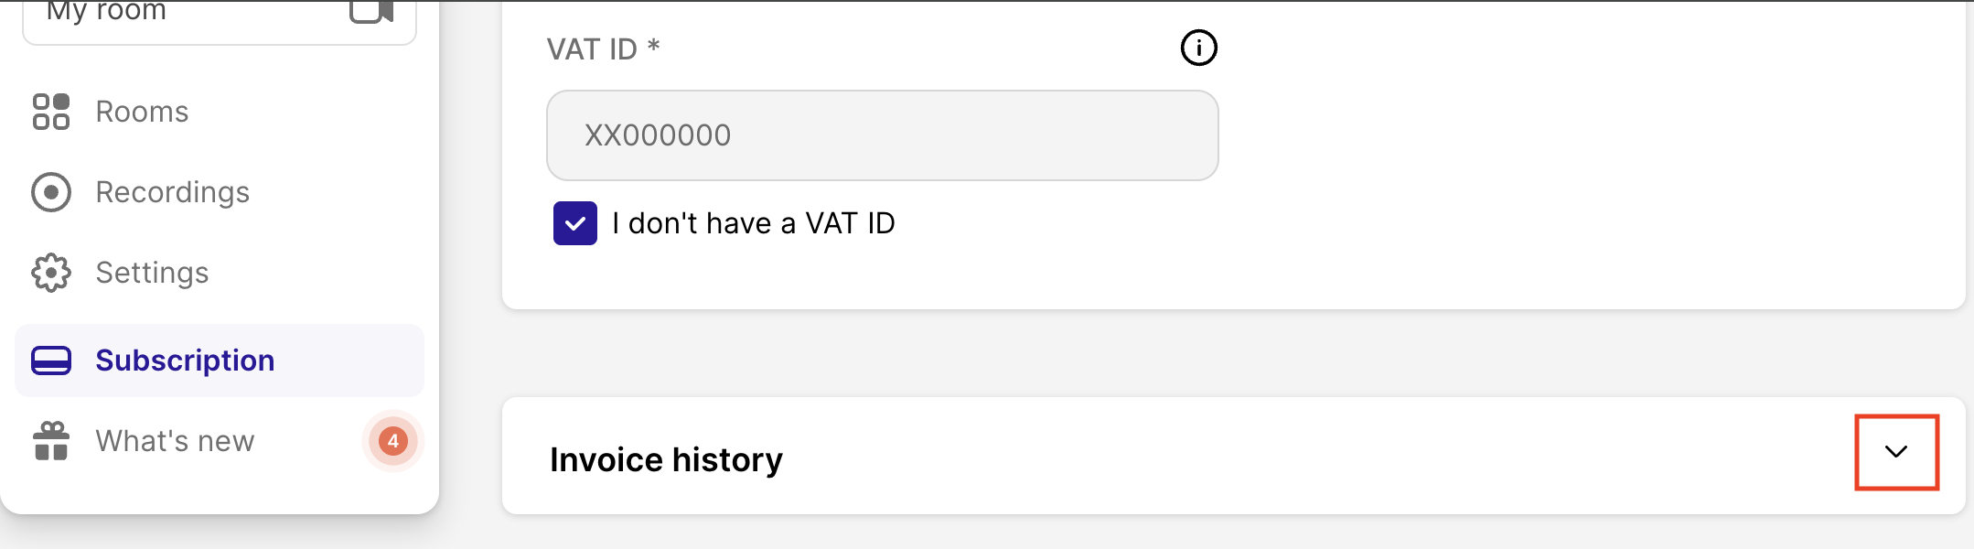The width and height of the screenshot is (1974, 549).
Task: Click the "VAT ID *" field label
Action: tap(603, 48)
